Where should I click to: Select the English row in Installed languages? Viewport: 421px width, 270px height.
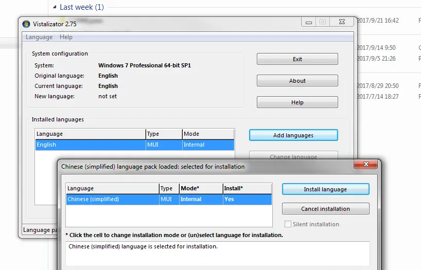pyautogui.click(x=135, y=145)
